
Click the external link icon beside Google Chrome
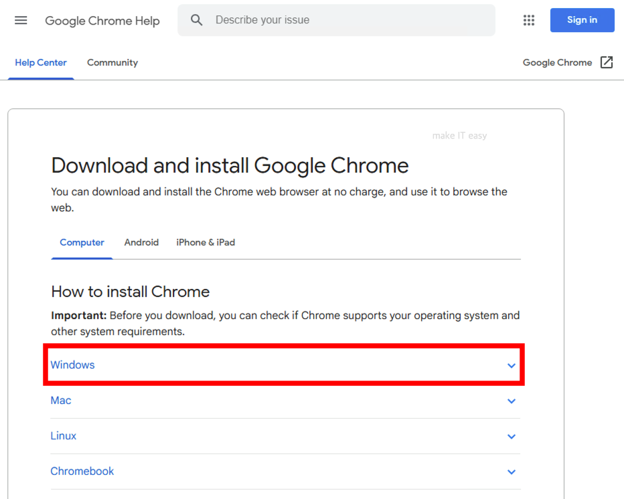[606, 62]
